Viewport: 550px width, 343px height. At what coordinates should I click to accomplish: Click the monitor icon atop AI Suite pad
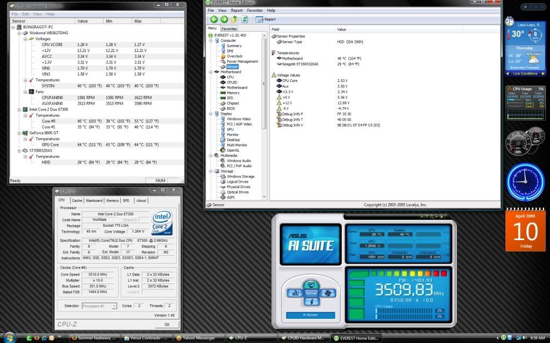point(310,284)
